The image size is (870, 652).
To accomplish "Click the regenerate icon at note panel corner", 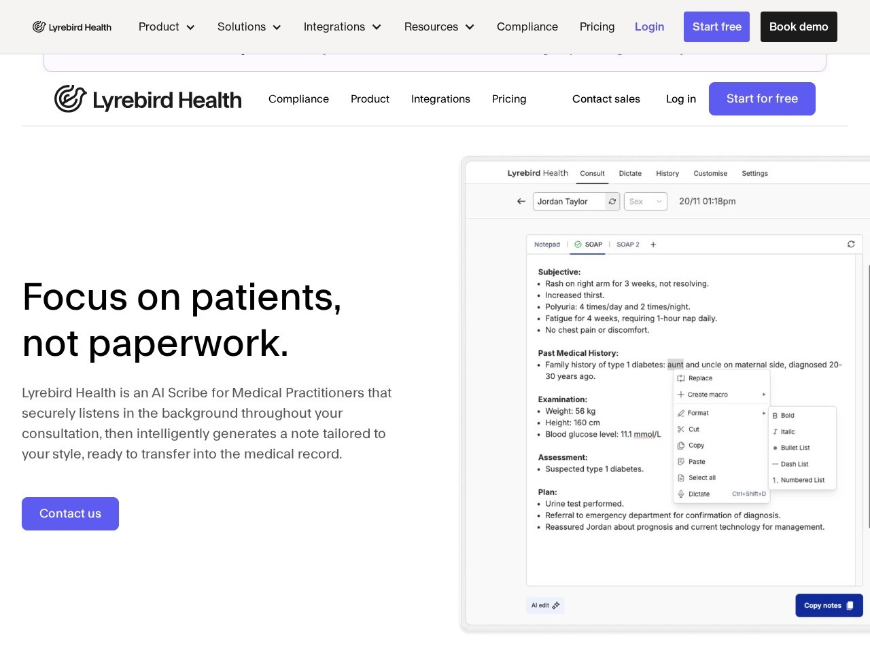I will point(851,244).
